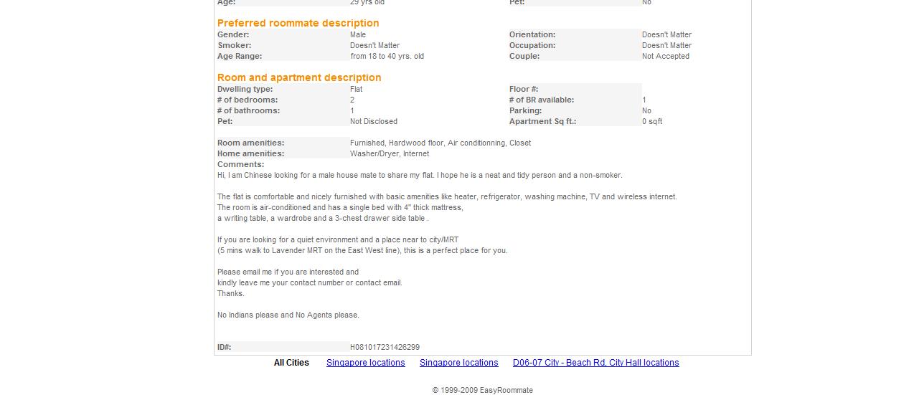The height and width of the screenshot is (395, 914).
Task: Click the Couple value Not Accepted
Action: coord(665,56)
